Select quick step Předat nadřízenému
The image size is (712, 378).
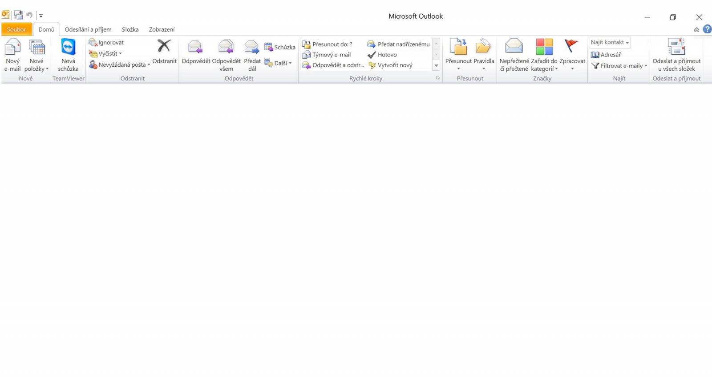pyautogui.click(x=398, y=44)
